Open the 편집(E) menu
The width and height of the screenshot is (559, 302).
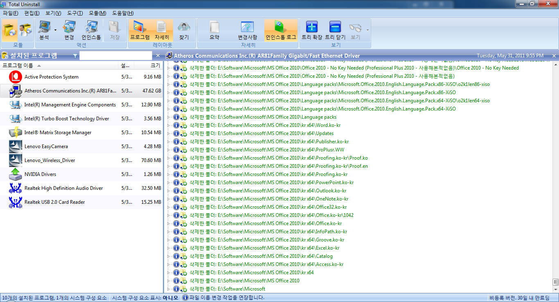click(x=32, y=13)
